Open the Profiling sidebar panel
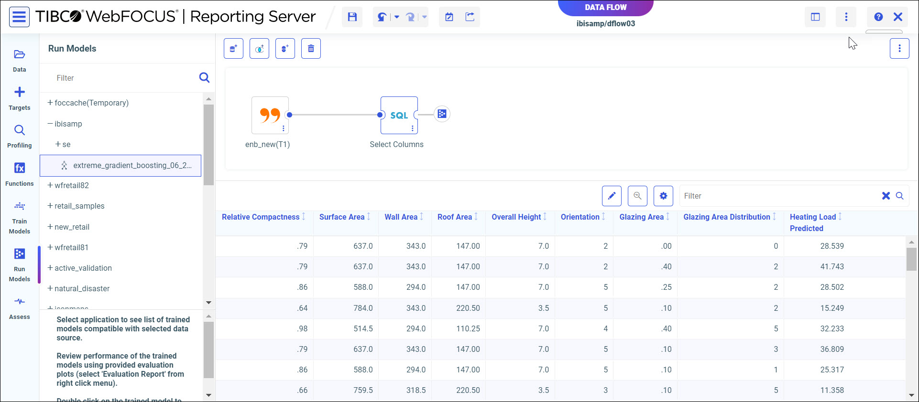Image resolution: width=919 pixels, height=402 pixels. [20, 136]
